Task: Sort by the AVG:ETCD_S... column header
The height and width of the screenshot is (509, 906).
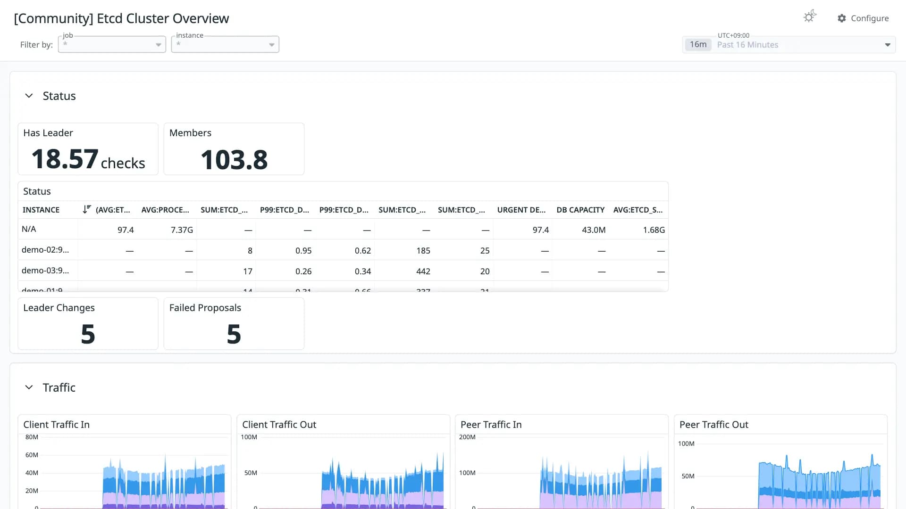Action: pos(638,210)
